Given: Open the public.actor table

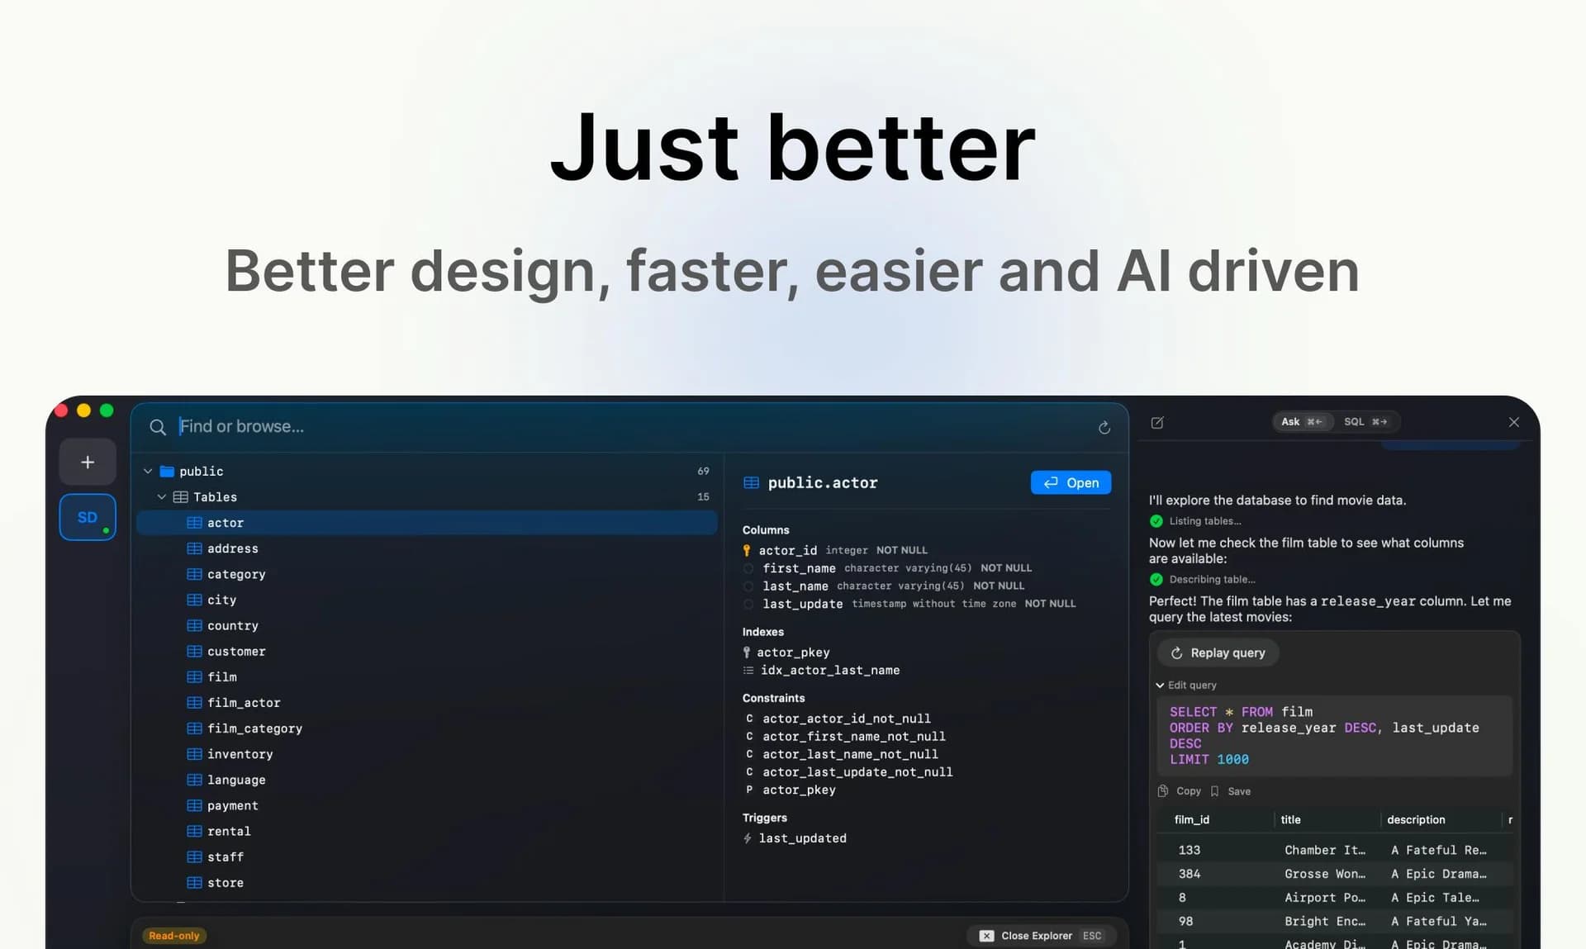Looking at the screenshot, I should coord(1071,483).
